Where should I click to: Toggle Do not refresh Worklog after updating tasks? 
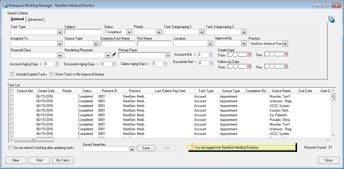tap(10, 148)
